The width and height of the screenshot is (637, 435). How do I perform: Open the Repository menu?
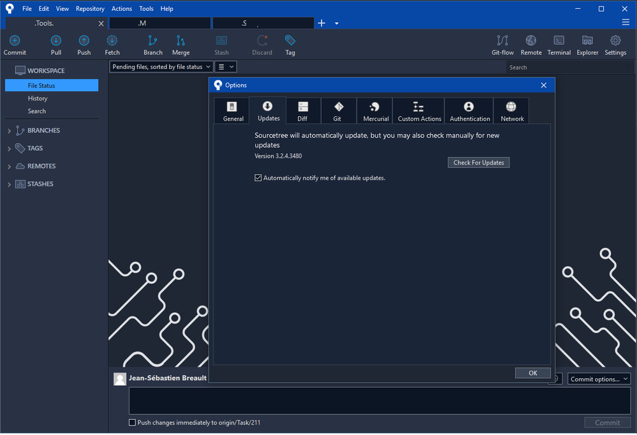click(90, 9)
